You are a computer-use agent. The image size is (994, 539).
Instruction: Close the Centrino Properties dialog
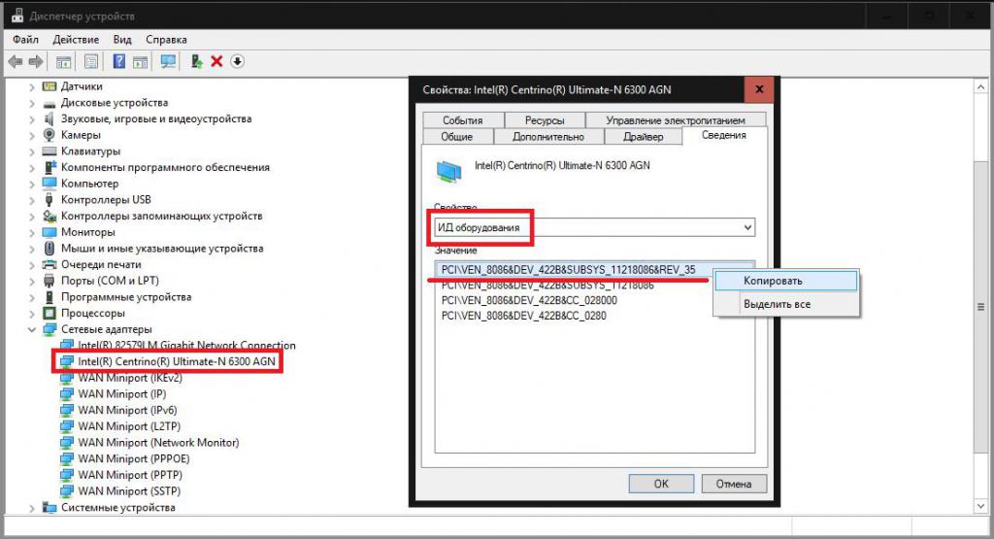759,89
